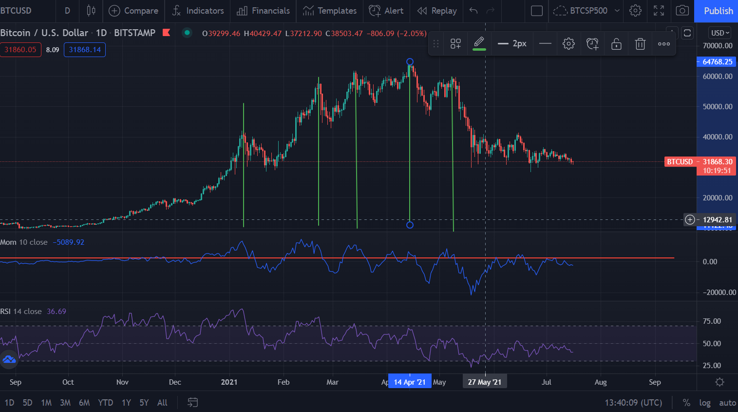
Task: Click the red flag next to BITSTAMP
Action: pos(166,33)
